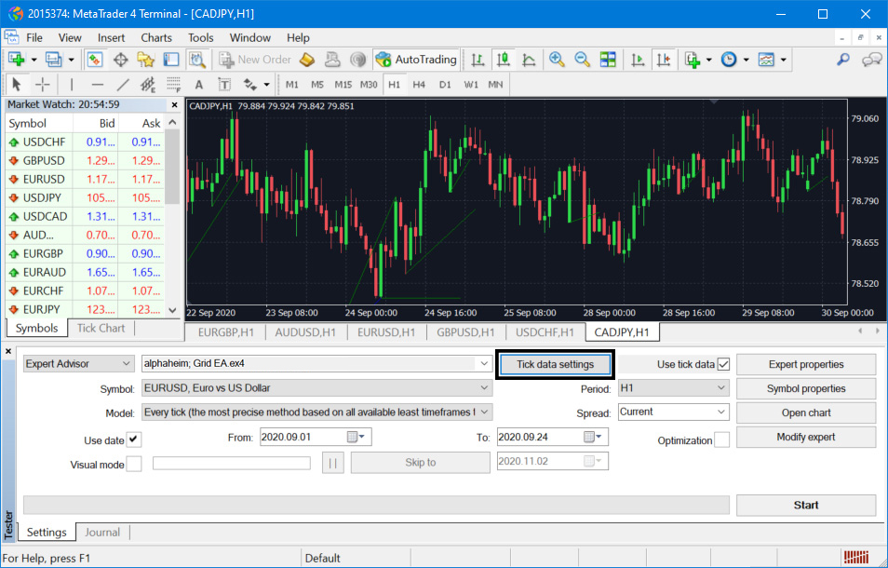Click the search magnifier icon
888x568 pixels.
click(843, 60)
